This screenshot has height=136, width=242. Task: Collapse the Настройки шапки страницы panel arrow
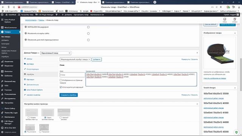(197, 104)
